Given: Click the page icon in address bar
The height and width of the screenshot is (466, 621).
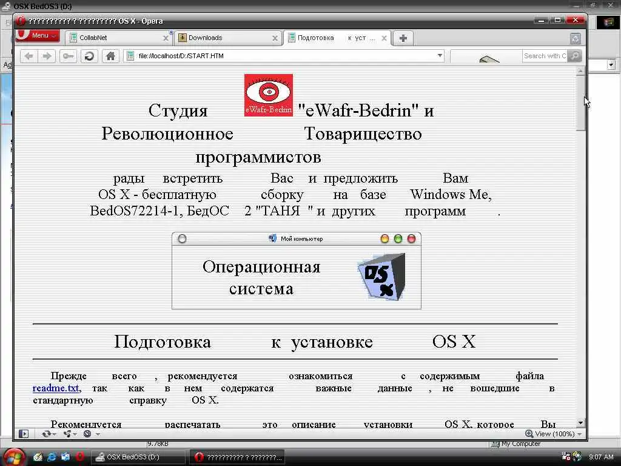Looking at the screenshot, I should (x=130, y=56).
